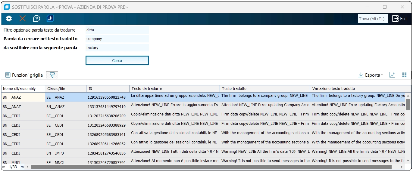This screenshot has height=172, width=413.
Task: Sort by ID column header
Action: (x=108, y=89)
